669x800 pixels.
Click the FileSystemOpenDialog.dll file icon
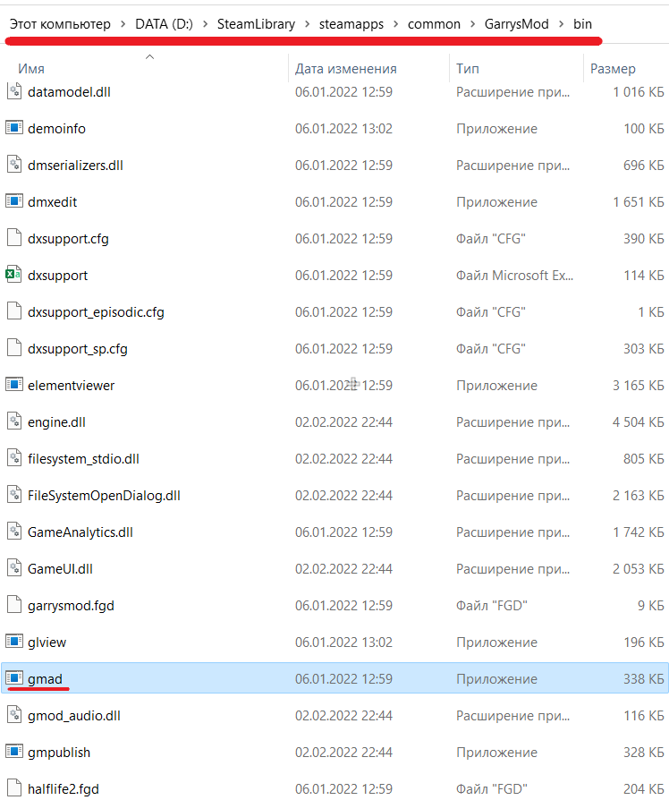coord(14,495)
